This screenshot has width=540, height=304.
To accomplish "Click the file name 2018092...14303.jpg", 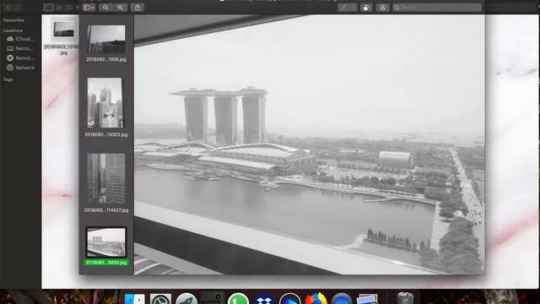I will 106,134.
